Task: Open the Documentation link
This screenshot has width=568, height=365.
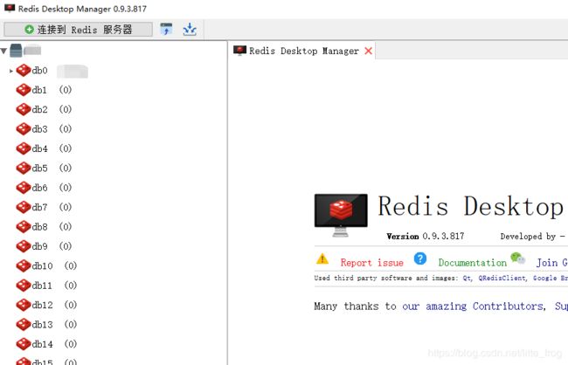Action: (x=473, y=263)
